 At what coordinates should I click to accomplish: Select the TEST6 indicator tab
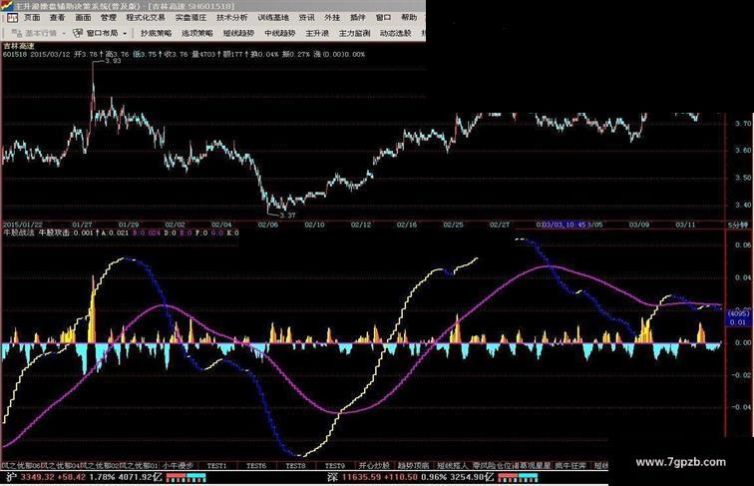256,466
